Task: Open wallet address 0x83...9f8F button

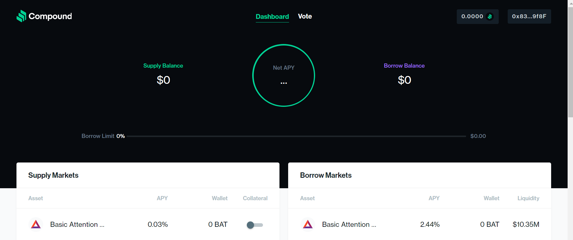Action: click(529, 16)
